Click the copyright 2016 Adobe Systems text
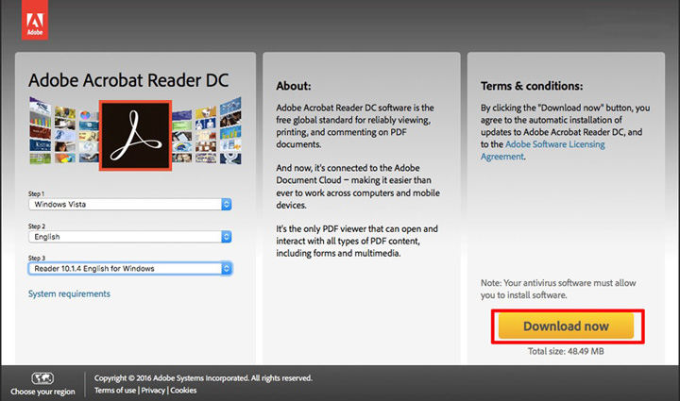Screen dimensions: 680x401 [x=203, y=378]
